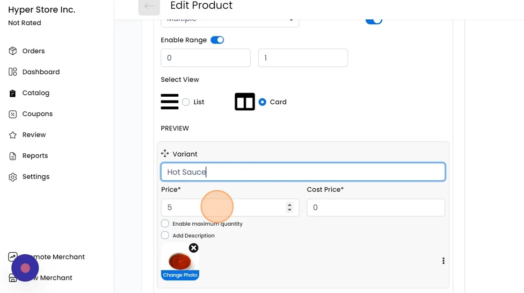
Task: Open Orders from the sidebar
Action: (33, 51)
